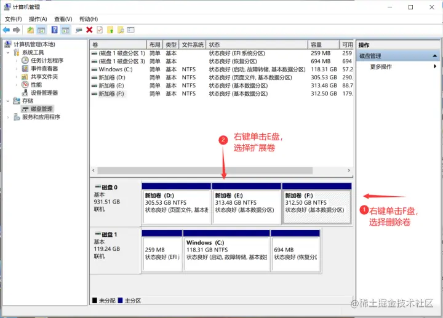Select the 259 MB EFI partition block

[162, 250]
